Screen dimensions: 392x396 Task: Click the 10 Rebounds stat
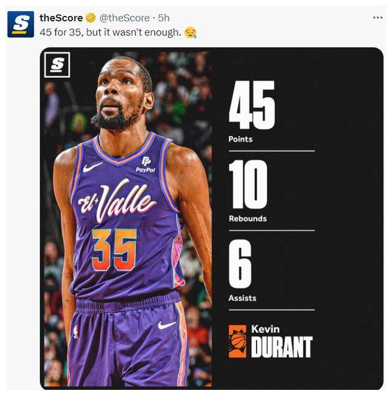(x=248, y=191)
